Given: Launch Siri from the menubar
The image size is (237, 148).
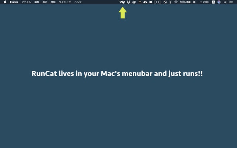Looking at the screenshot, I should coord(219,2).
